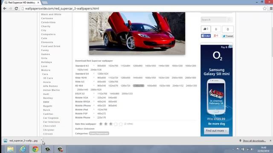Rate the wallpaper three stars
The height and width of the screenshot is (153, 273).
coord(111,124)
